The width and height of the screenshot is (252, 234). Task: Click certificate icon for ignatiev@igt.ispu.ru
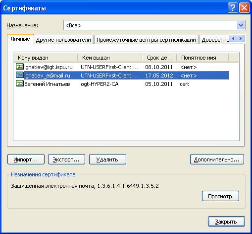point(20,67)
